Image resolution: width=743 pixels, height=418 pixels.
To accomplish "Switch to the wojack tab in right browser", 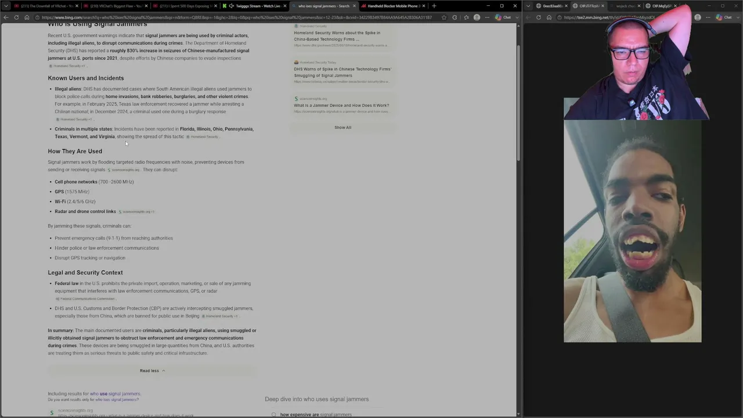I will click(625, 6).
